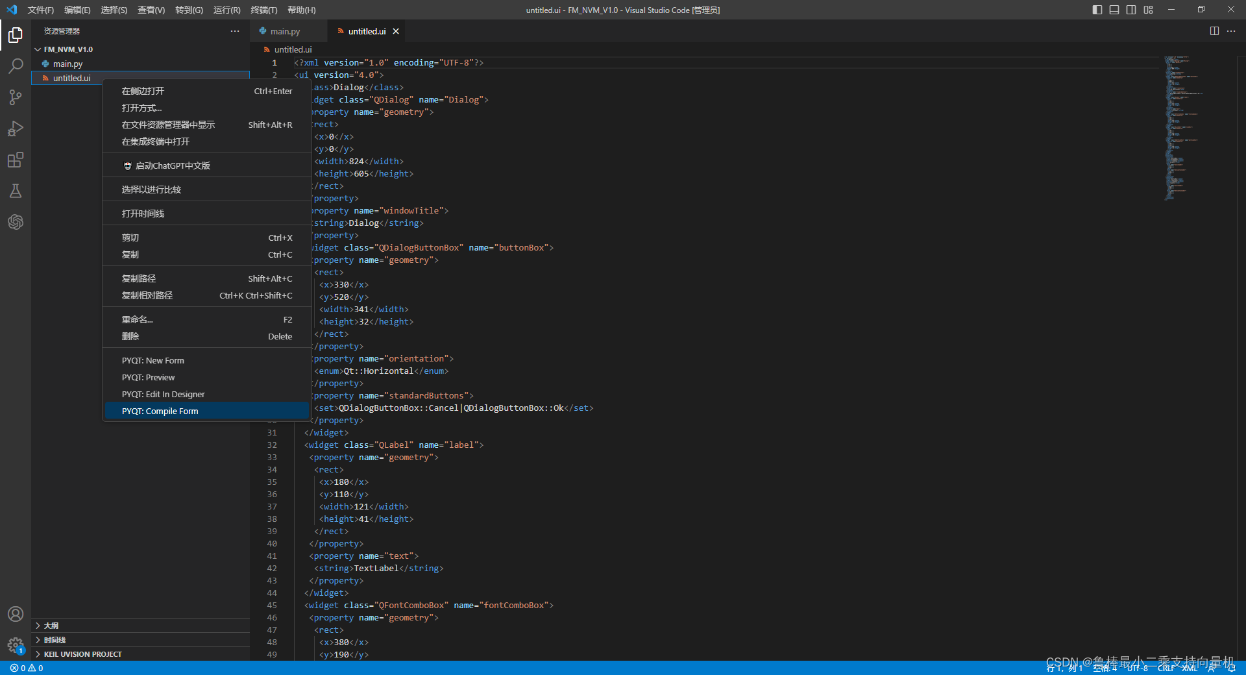Image resolution: width=1246 pixels, height=675 pixels.
Task: Choose 在文件资源管理器中显示 menu entry
Action: [206, 125]
